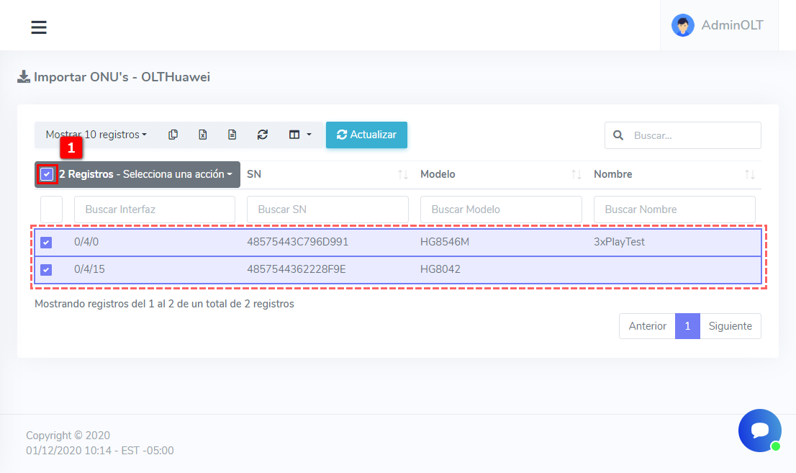Deselect the 0/4/0 row checkbox

click(46, 243)
